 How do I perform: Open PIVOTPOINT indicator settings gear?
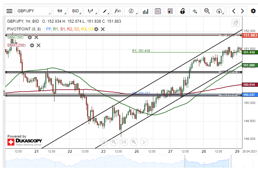96,29
